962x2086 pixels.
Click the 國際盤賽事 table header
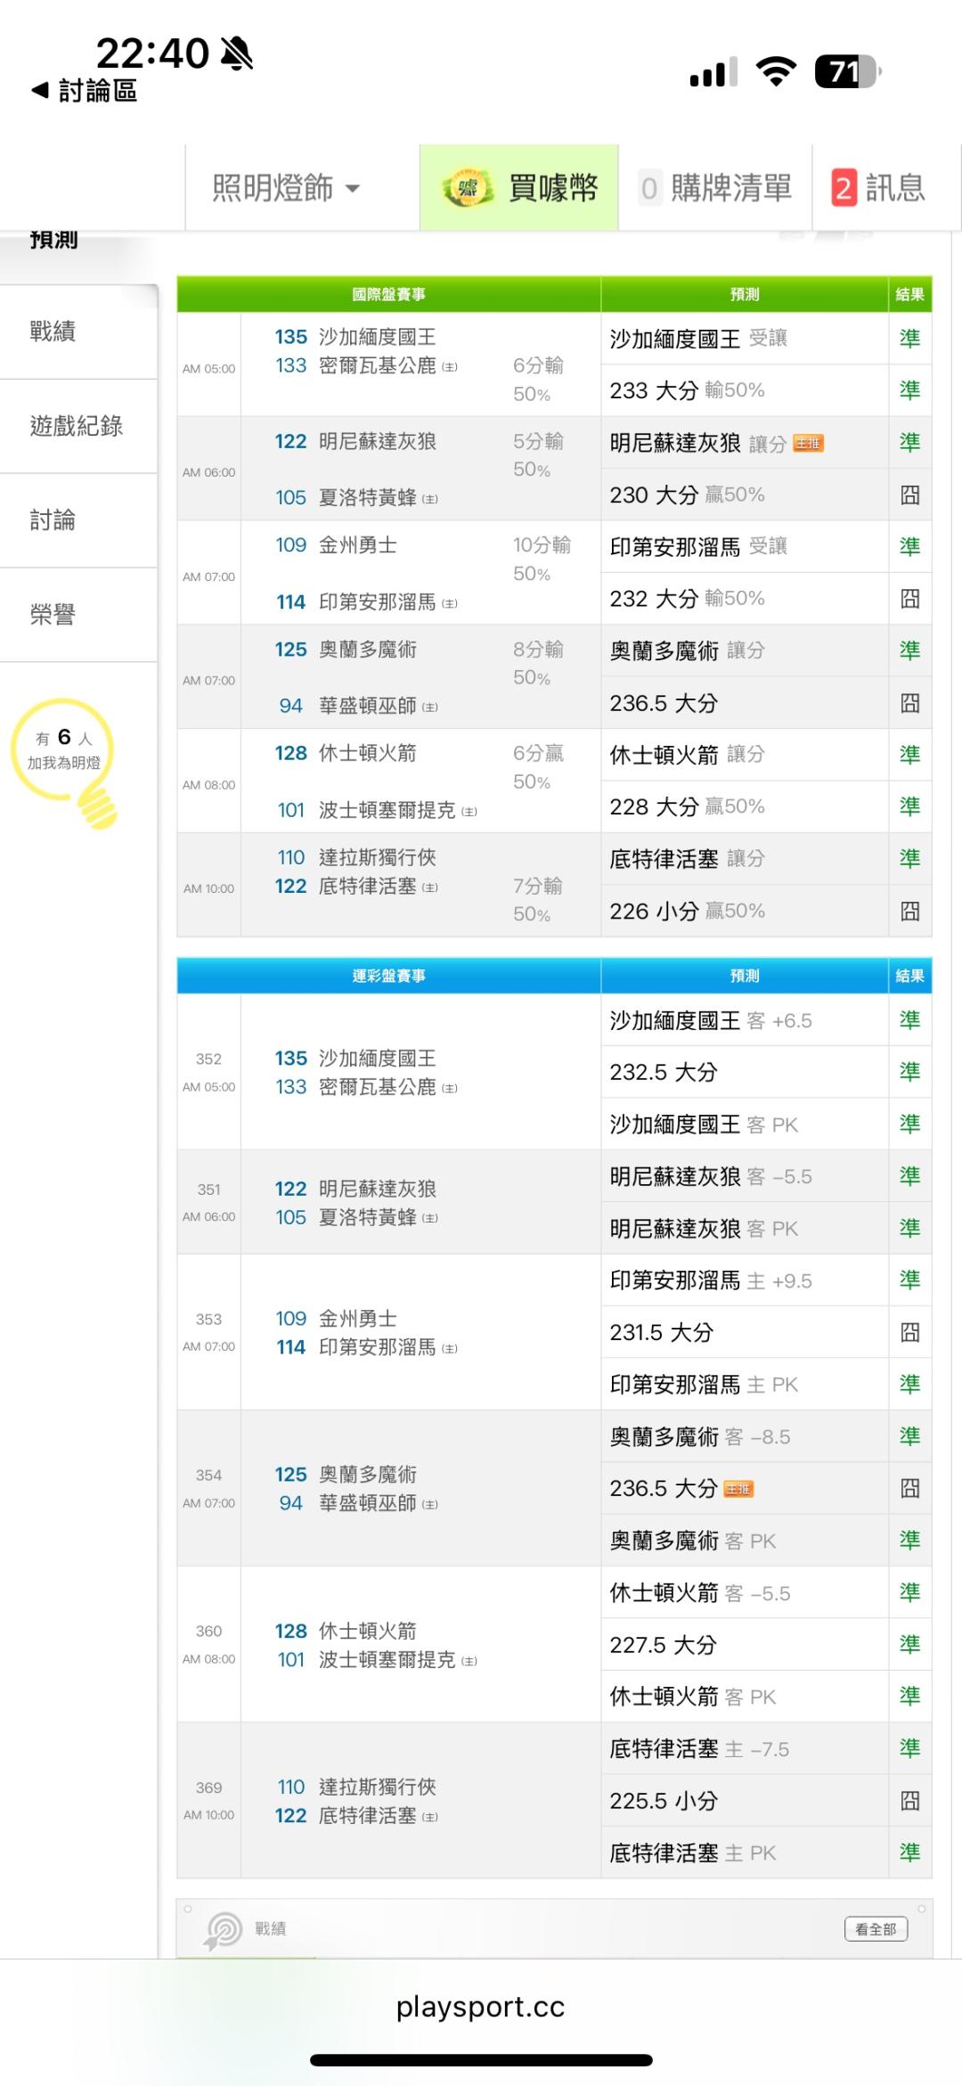pyautogui.click(x=388, y=294)
